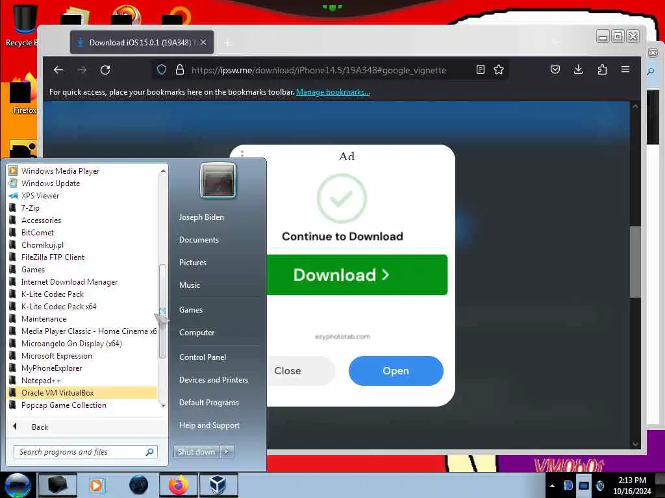Open Default Programs
Screen dimensions: 665x498
pyautogui.click(x=209, y=403)
